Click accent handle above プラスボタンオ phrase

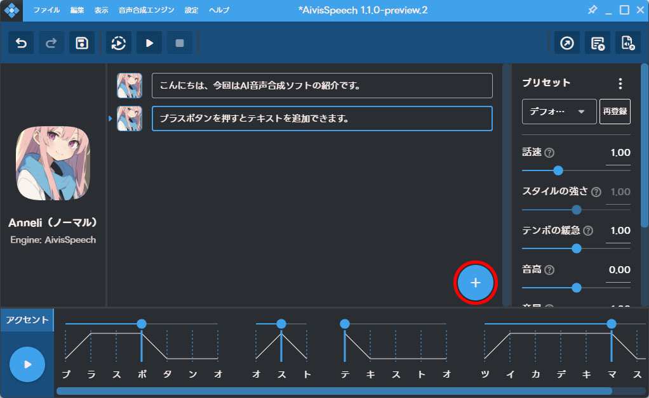click(142, 324)
